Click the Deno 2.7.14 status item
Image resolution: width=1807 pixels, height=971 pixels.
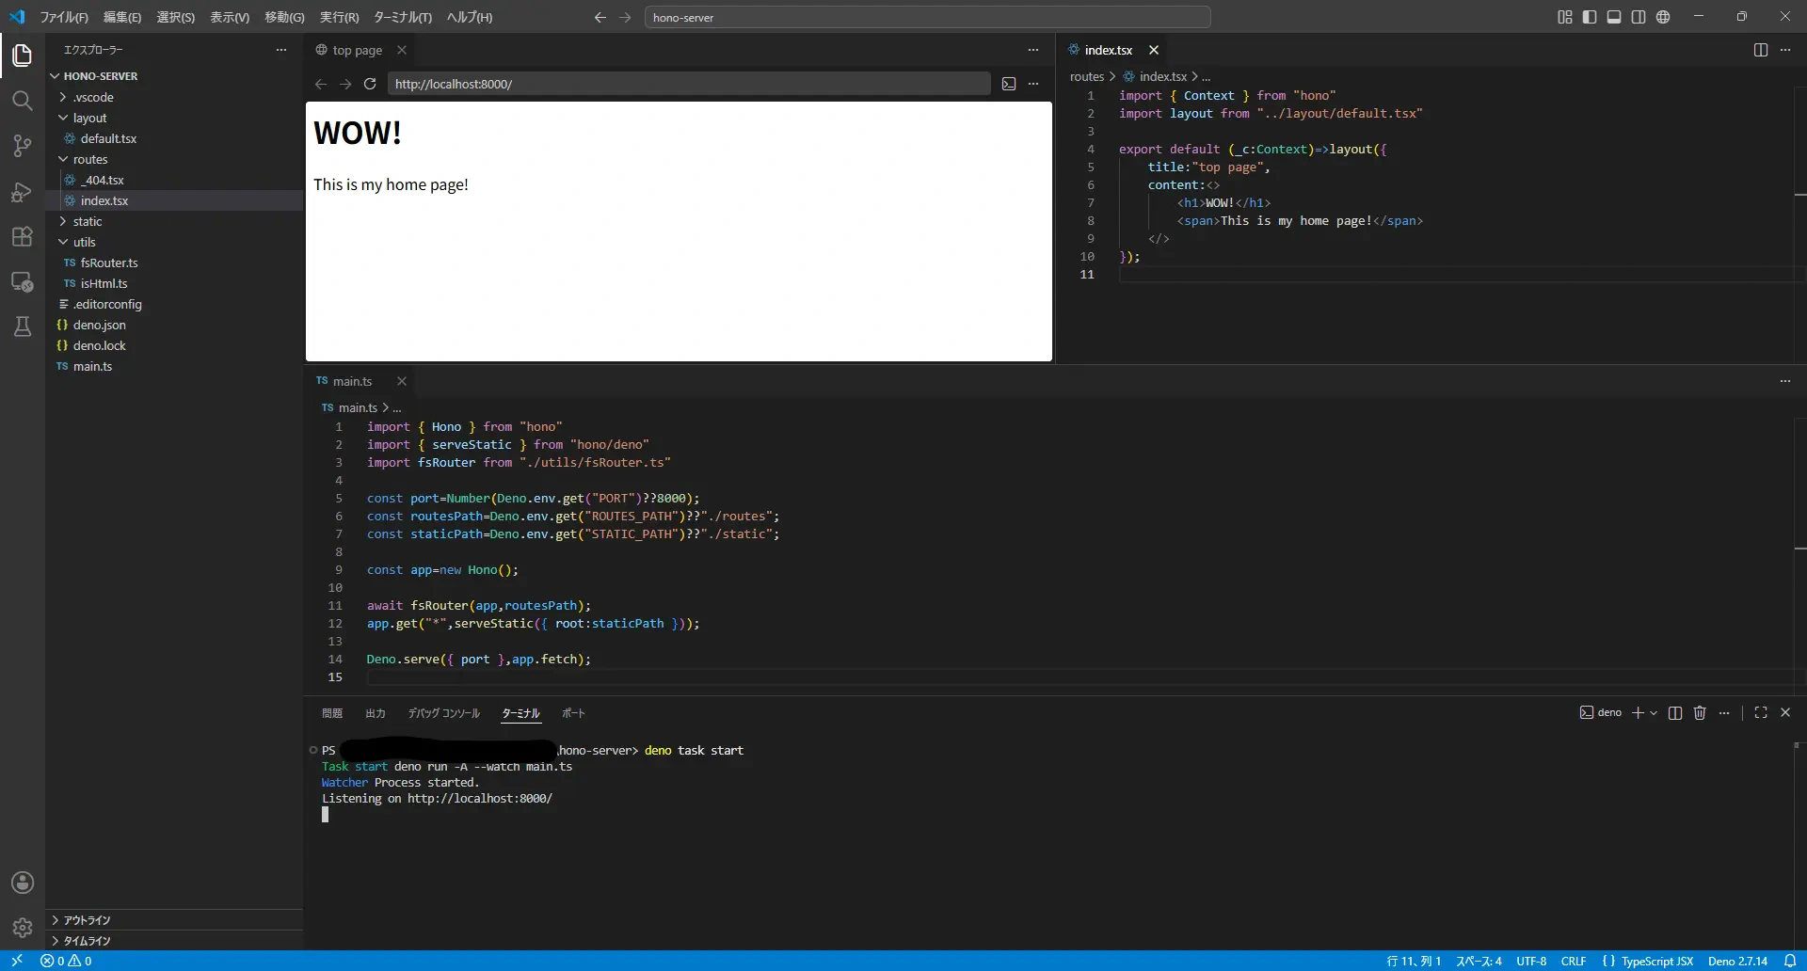point(1737,961)
